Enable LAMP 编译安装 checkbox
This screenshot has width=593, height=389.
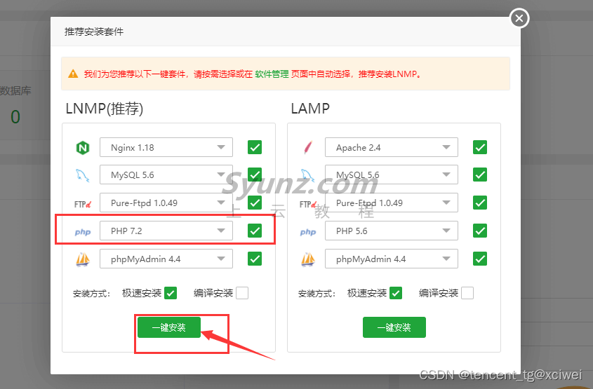tap(467, 293)
